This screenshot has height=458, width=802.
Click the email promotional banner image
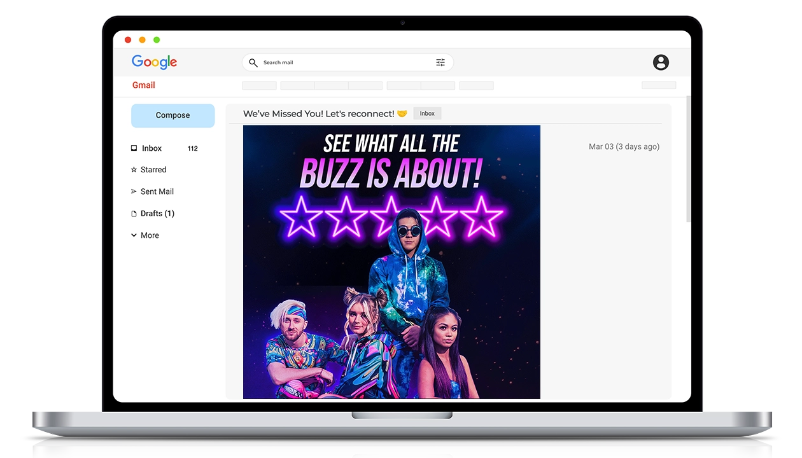click(x=391, y=261)
